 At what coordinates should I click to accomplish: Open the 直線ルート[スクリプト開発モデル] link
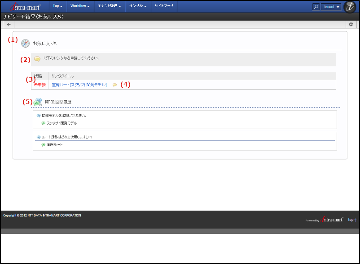coord(79,85)
